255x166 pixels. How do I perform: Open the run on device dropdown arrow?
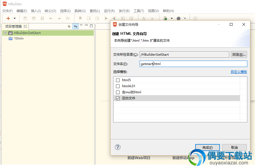pos(172,18)
